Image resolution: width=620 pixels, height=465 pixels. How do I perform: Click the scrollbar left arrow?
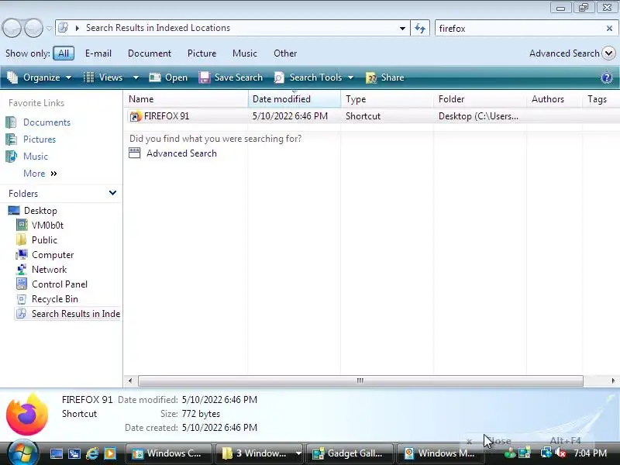(130, 381)
